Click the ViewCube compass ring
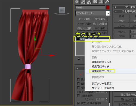Viewport: 136px width, 106px height. [x=62, y=14]
